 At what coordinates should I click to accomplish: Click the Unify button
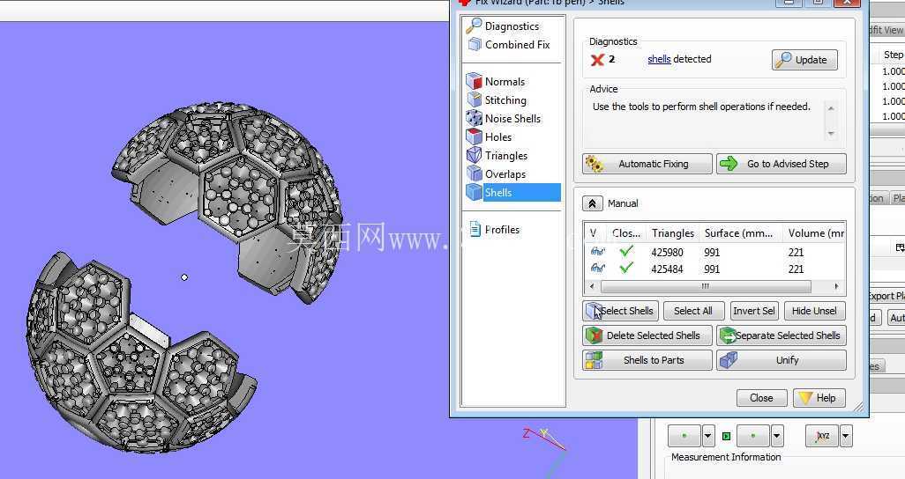pyautogui.click(x=782, y=360)
